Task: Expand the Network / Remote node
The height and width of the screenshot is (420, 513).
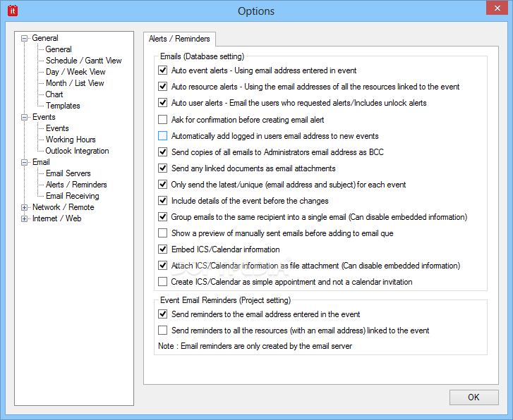Action: tap(24, 208)
